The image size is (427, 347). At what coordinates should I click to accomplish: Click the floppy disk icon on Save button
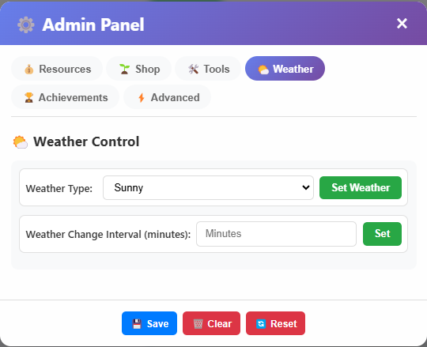(x=137, y=324)
